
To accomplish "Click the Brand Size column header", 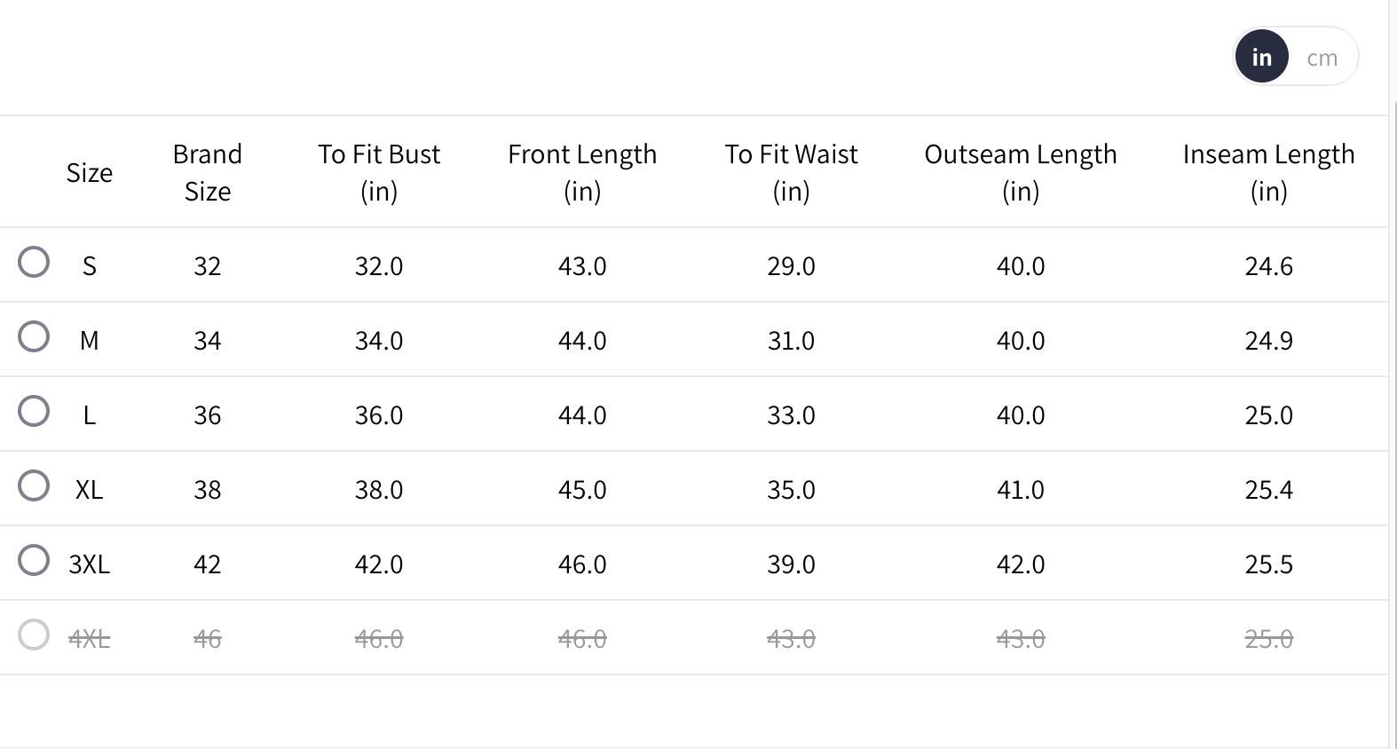I will 208,173.
